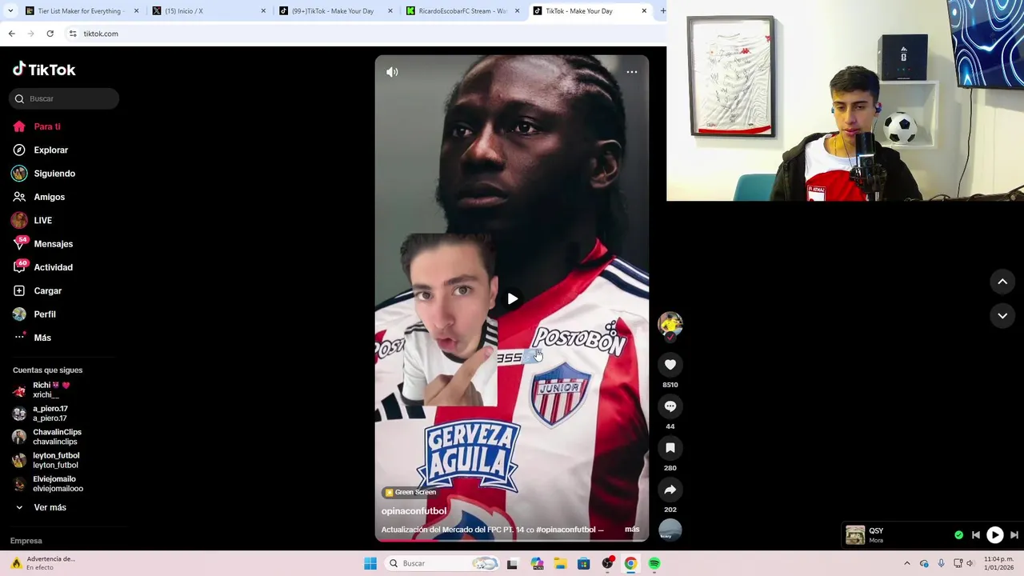Open QSY album art in media widget
Screen dimensions: 1024x576
pos(855,535)
